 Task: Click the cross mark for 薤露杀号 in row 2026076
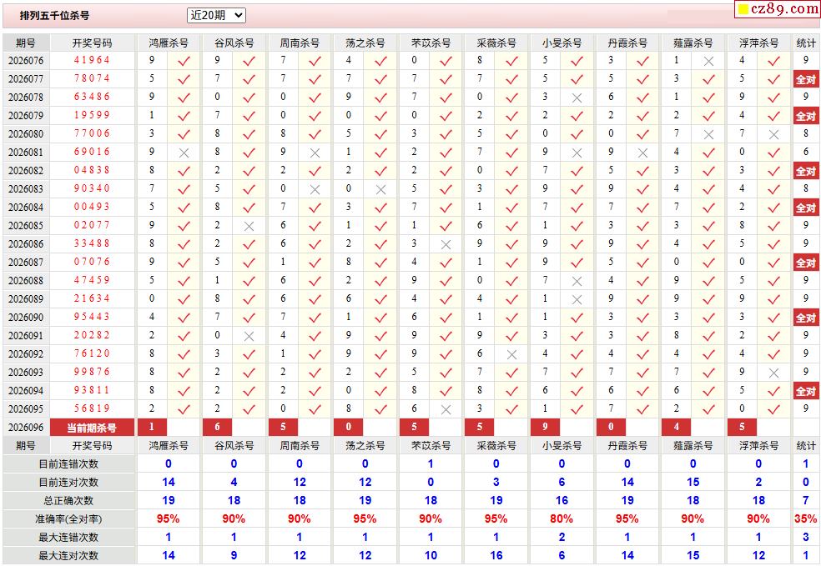point(708,61)
